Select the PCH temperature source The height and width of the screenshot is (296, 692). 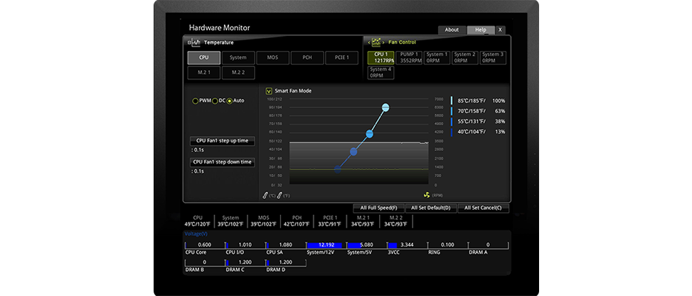click(307, 58)
